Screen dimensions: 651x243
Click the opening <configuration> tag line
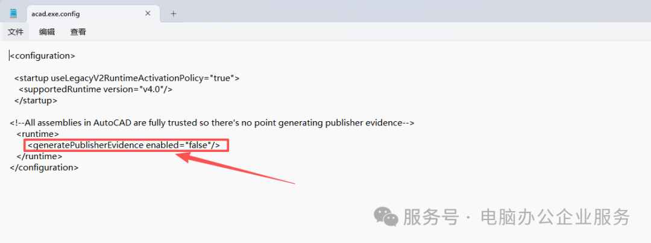pyautogui.click(x=42, y=55)
